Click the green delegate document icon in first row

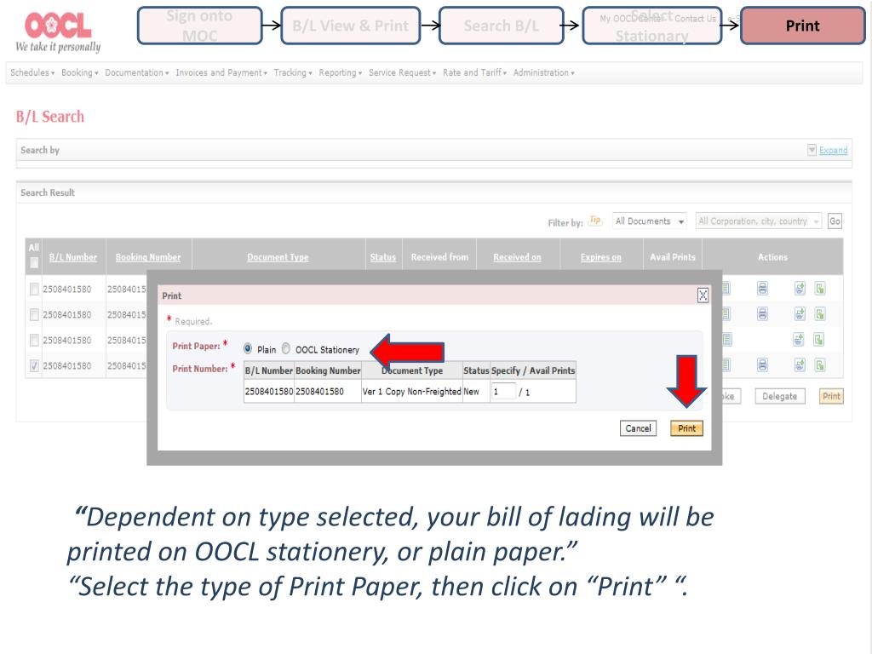[x=820, y=288]
